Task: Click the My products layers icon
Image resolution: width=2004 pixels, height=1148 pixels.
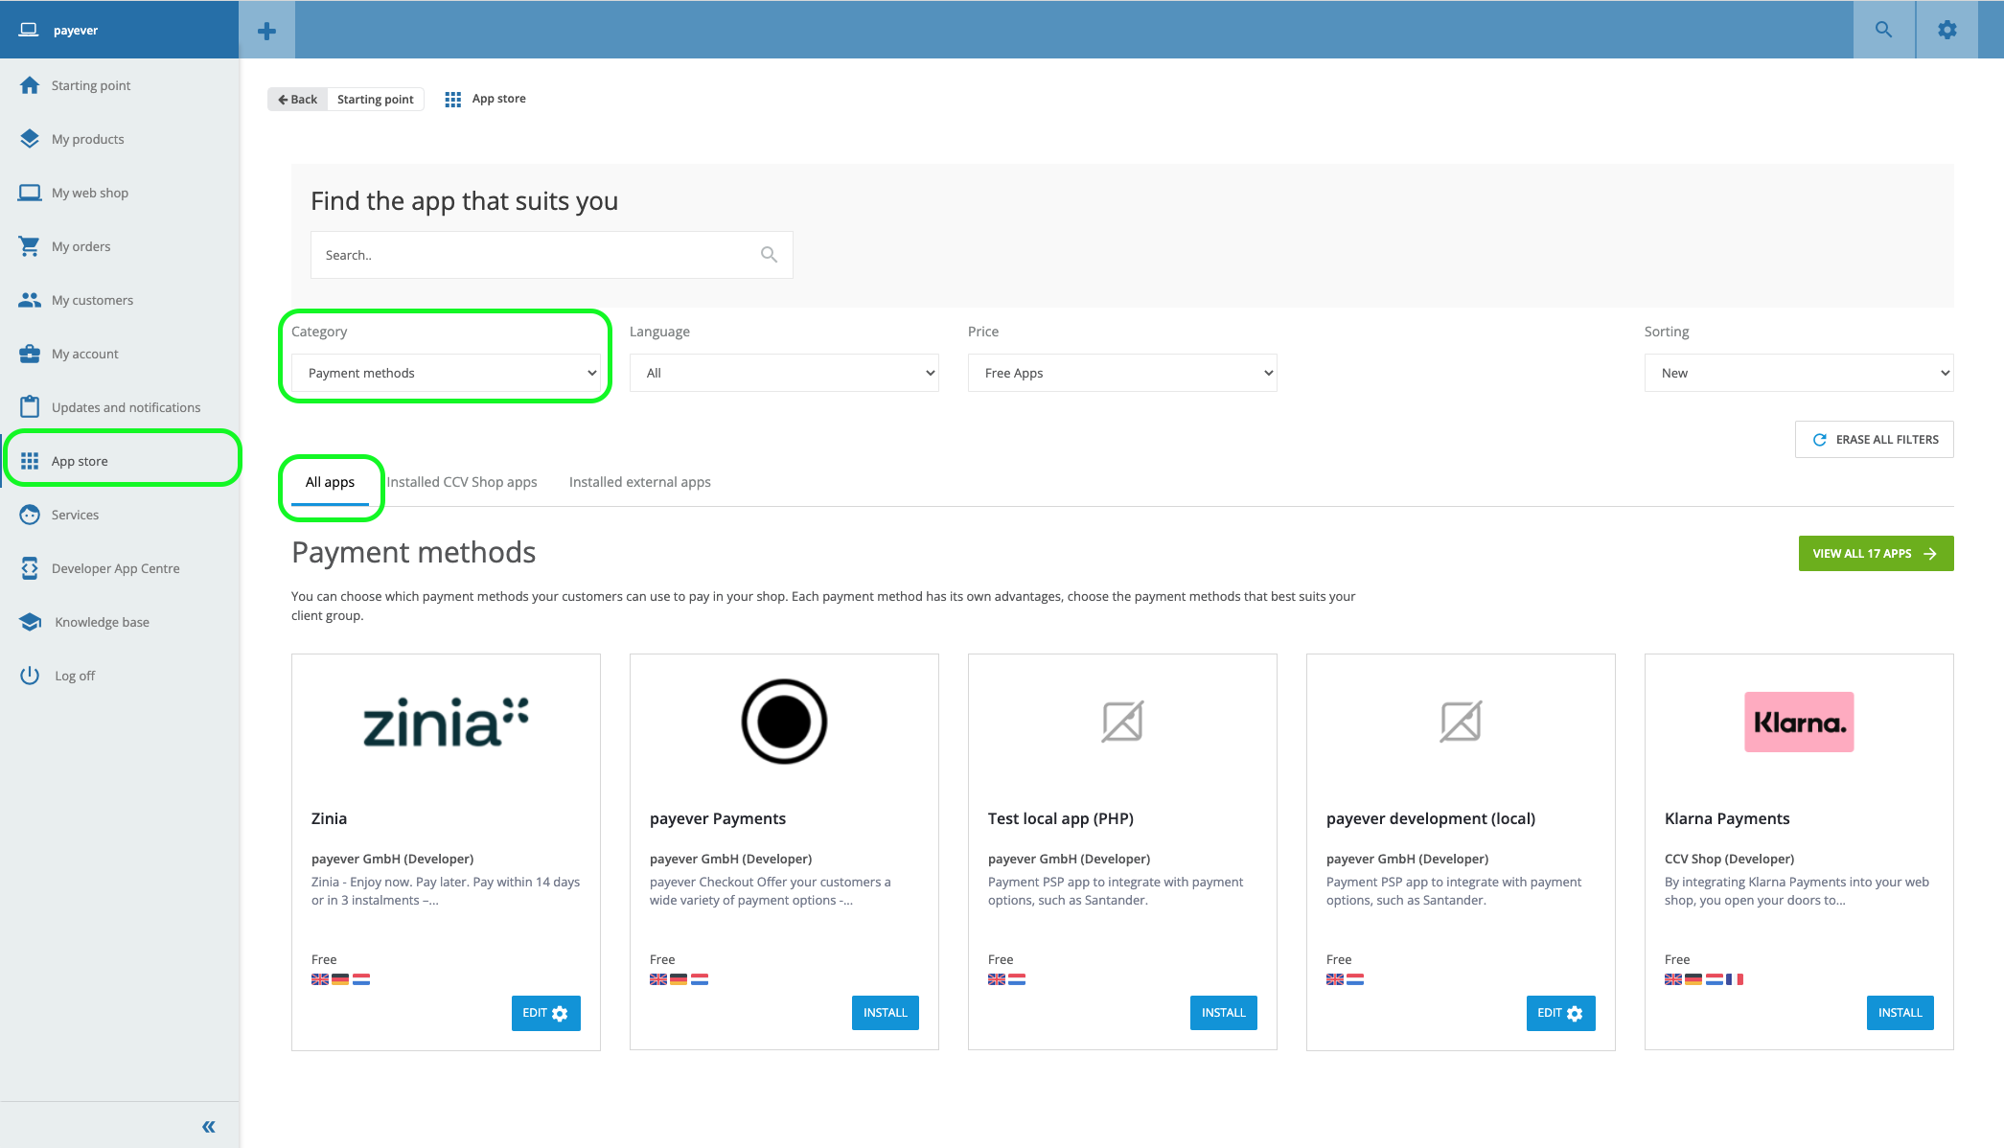Action: [30, 139]
